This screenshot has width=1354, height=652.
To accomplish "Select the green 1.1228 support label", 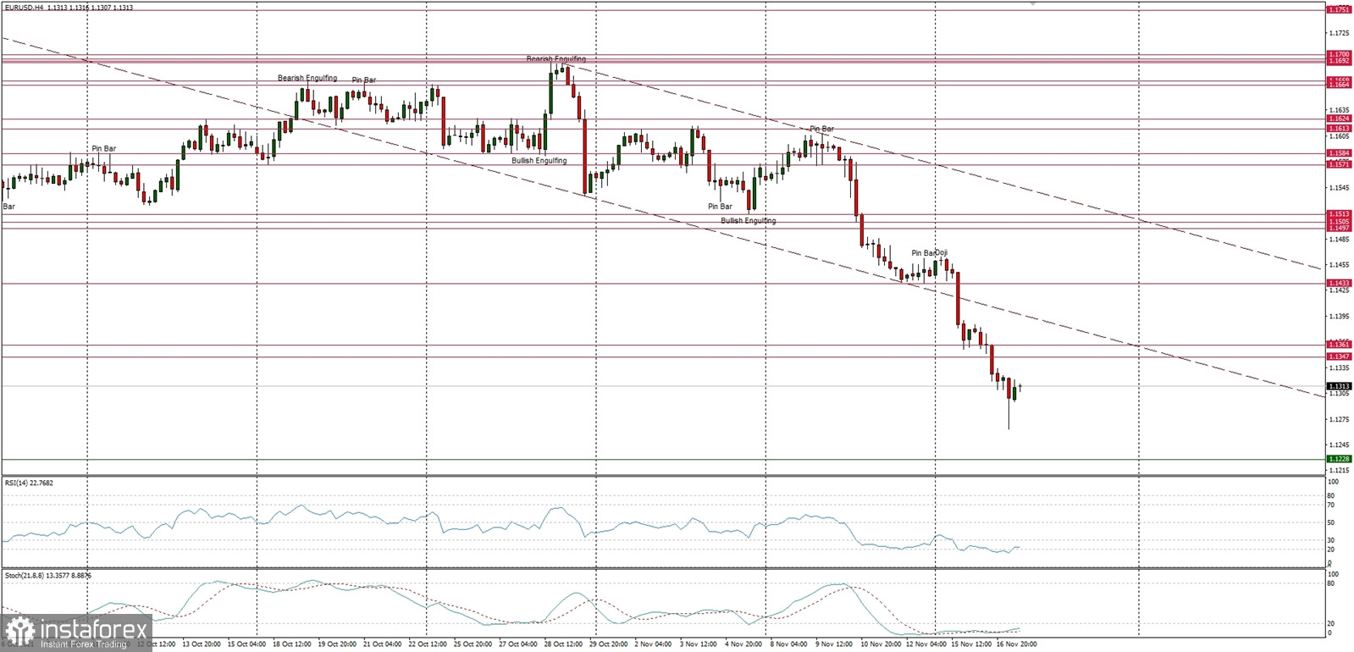I will (x=1339, y=459).
